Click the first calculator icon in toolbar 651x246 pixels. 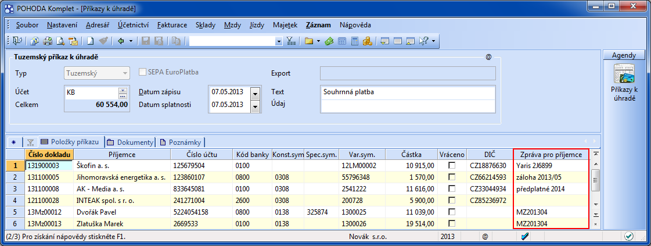pyautogui.click(x=342, y=41)
